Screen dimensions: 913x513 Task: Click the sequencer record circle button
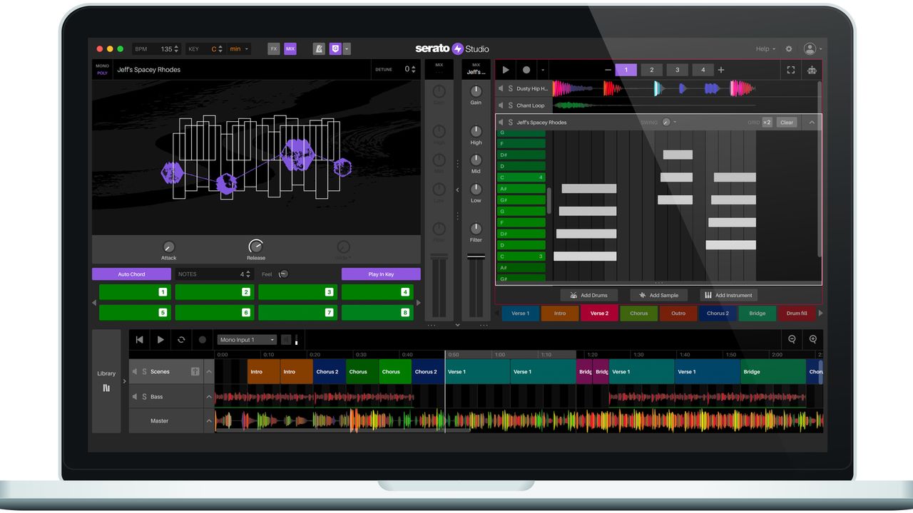[x=526, y=70]
